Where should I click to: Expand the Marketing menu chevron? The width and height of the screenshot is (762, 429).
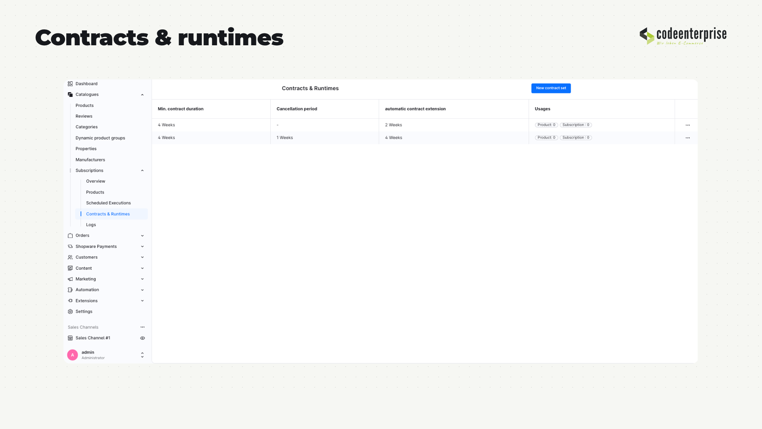[x=142, y=279]
